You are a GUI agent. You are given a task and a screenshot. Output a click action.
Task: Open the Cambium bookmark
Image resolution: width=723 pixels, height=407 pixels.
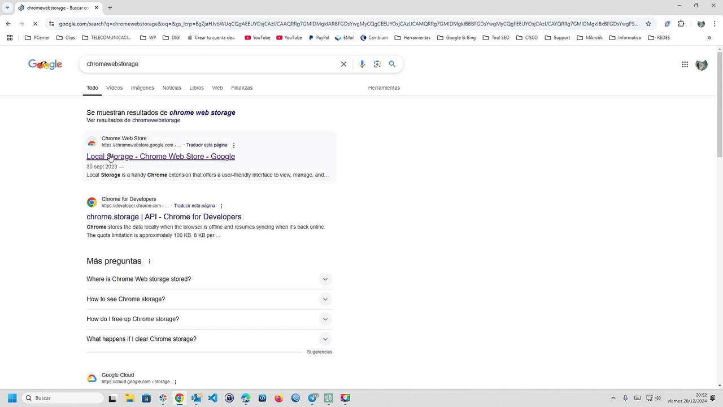pos(374,38)
